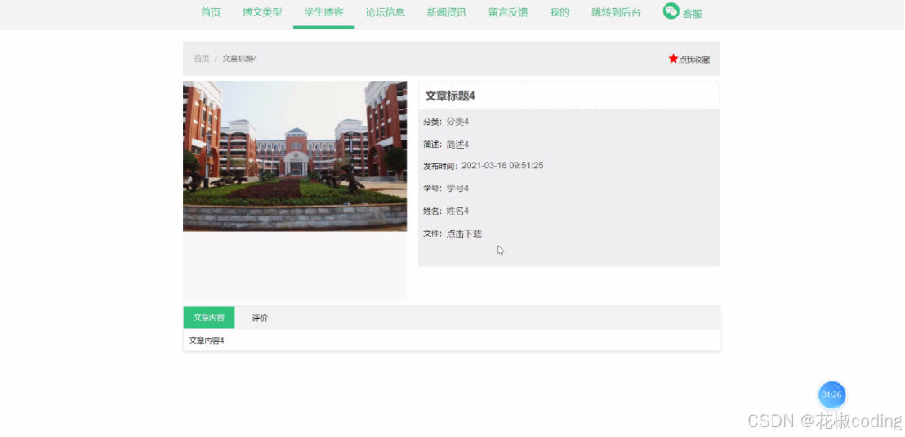The height and width of the screenshot is (437, 905).
Task: Click the 客服 link in navigation
Action: pos(692,14)
